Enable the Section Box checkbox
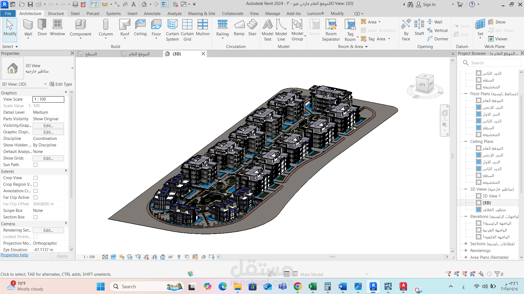 click(36, 217)
